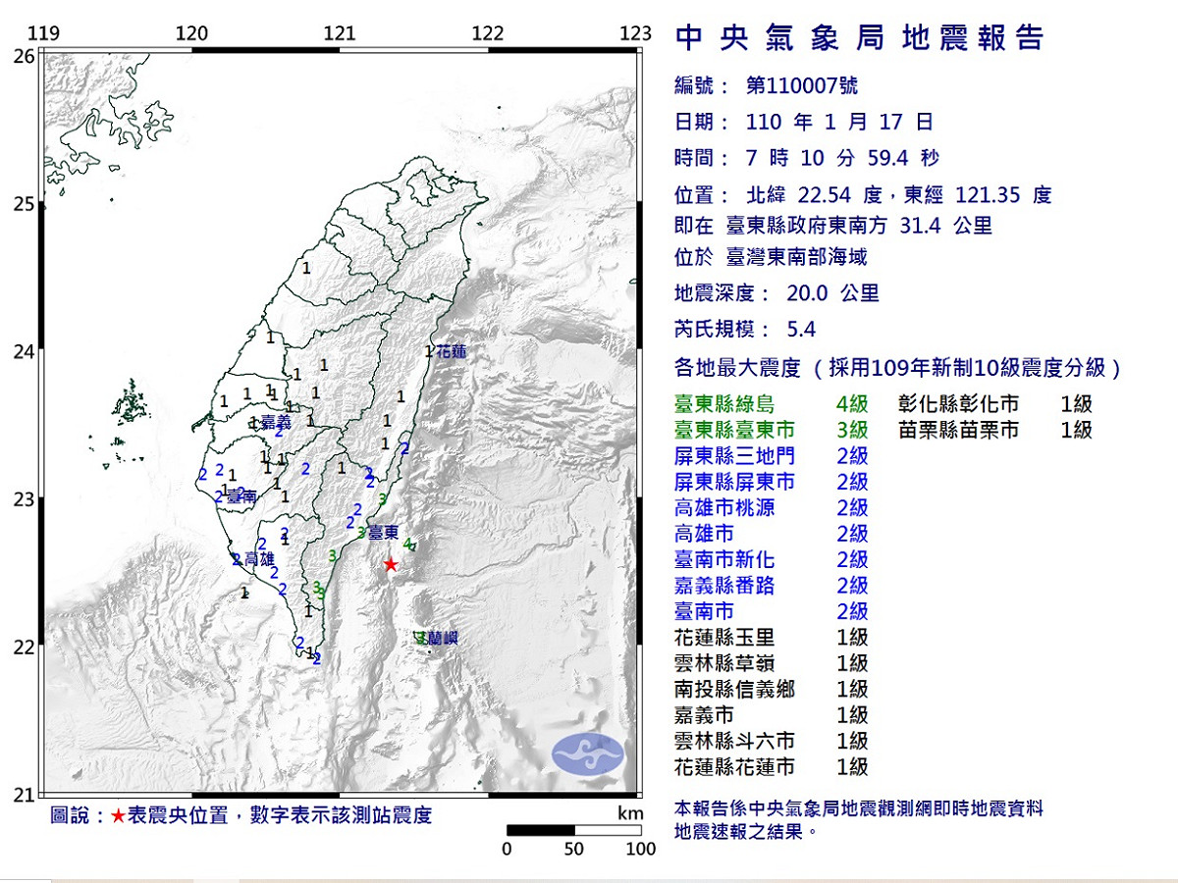Screen dimensions: 1178x883
Task: Click the line 即在 臺東縣政府東南方 31.4 公里
Action: (x=833, y=226)
